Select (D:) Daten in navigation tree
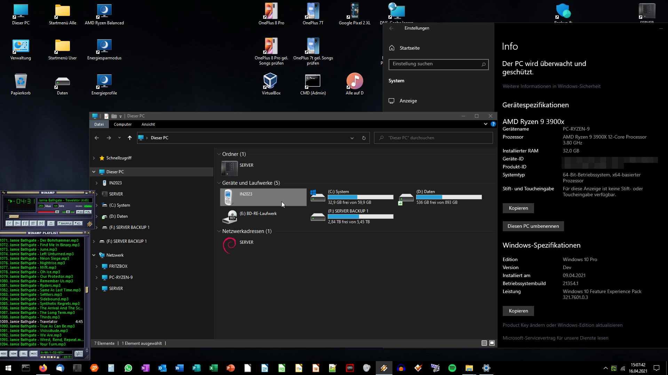 coord(118,216)
